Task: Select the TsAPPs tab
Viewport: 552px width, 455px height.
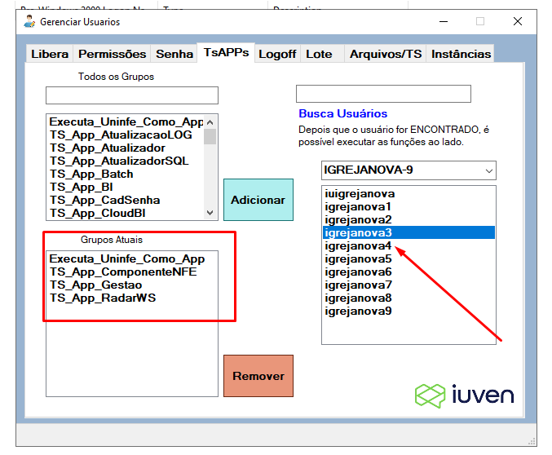Action: (x=226, y=53)
